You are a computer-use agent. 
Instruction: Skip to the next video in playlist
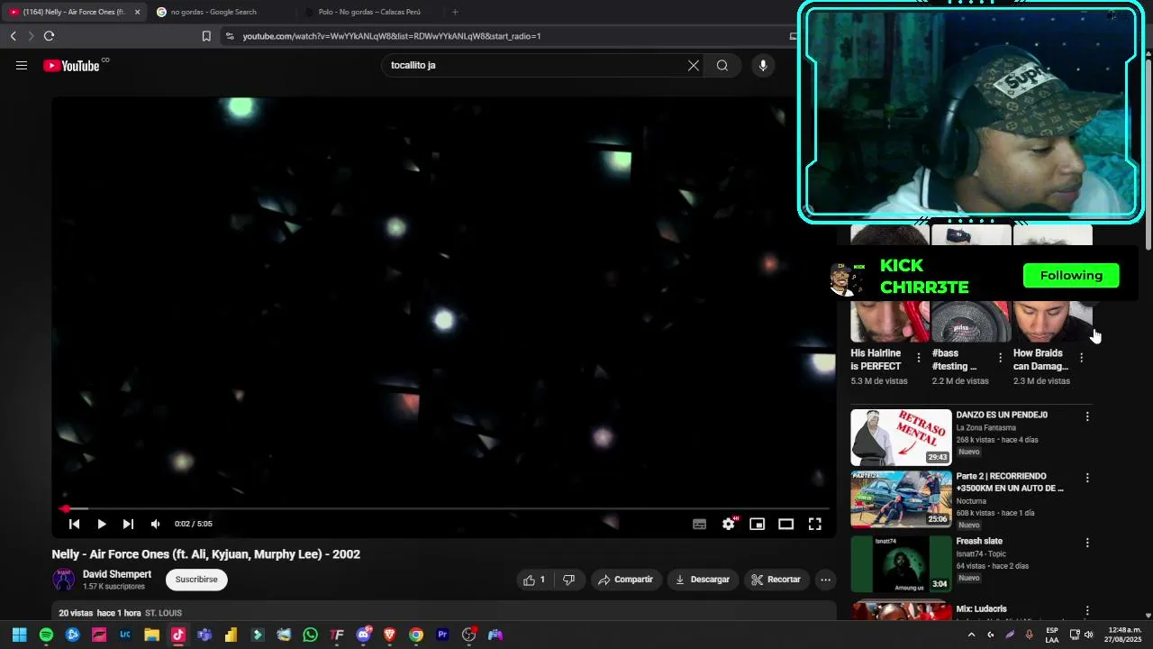[128, 524]
